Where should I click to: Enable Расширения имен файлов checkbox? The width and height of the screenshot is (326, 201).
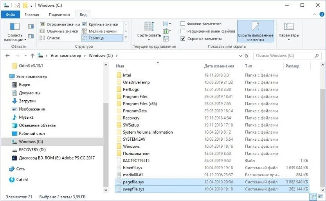(x=183, y=31)
